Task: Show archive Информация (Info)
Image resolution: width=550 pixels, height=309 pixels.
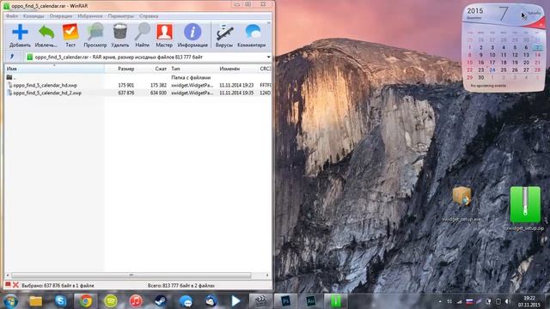Action: (x=192, y=35)
